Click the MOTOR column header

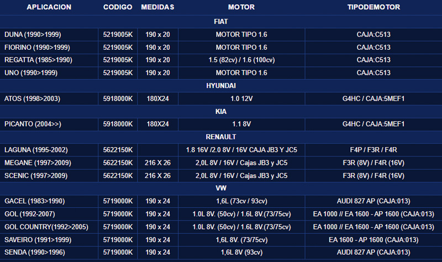pos(241,7)
